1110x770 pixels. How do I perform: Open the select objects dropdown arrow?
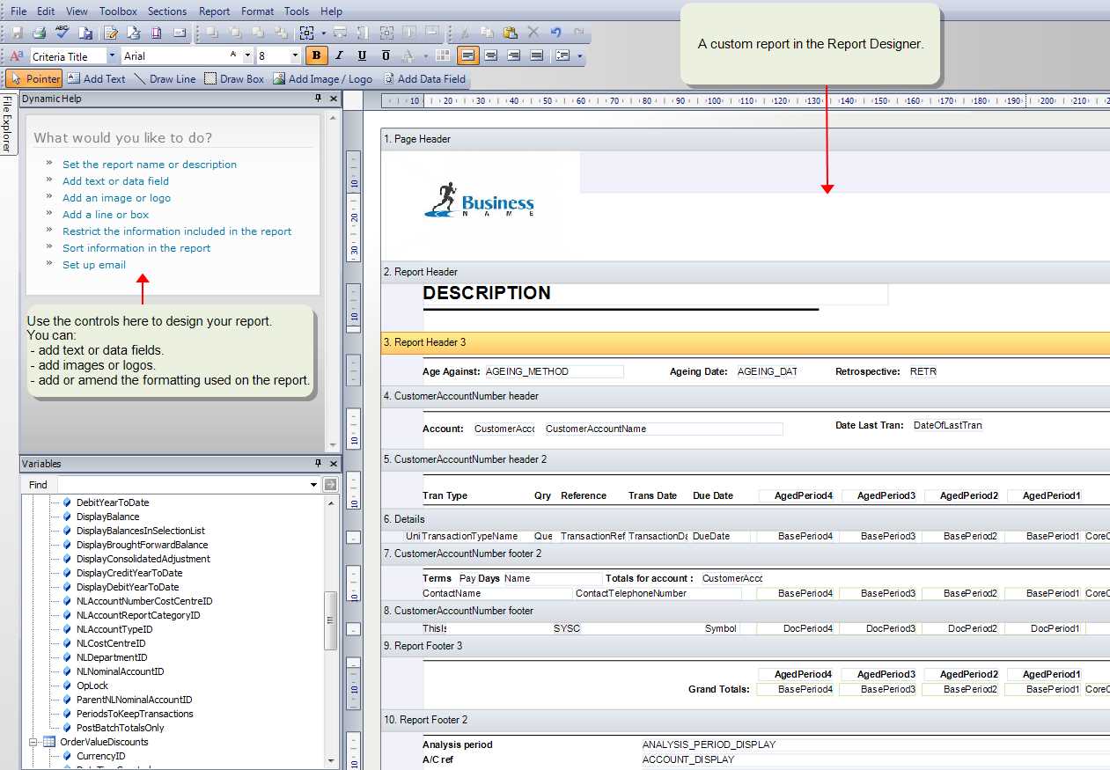click(x=323, y=33)
